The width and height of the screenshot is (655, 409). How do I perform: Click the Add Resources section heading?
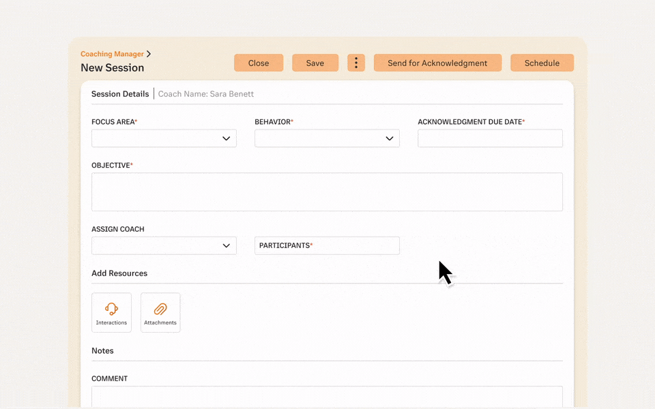point(119,273)
